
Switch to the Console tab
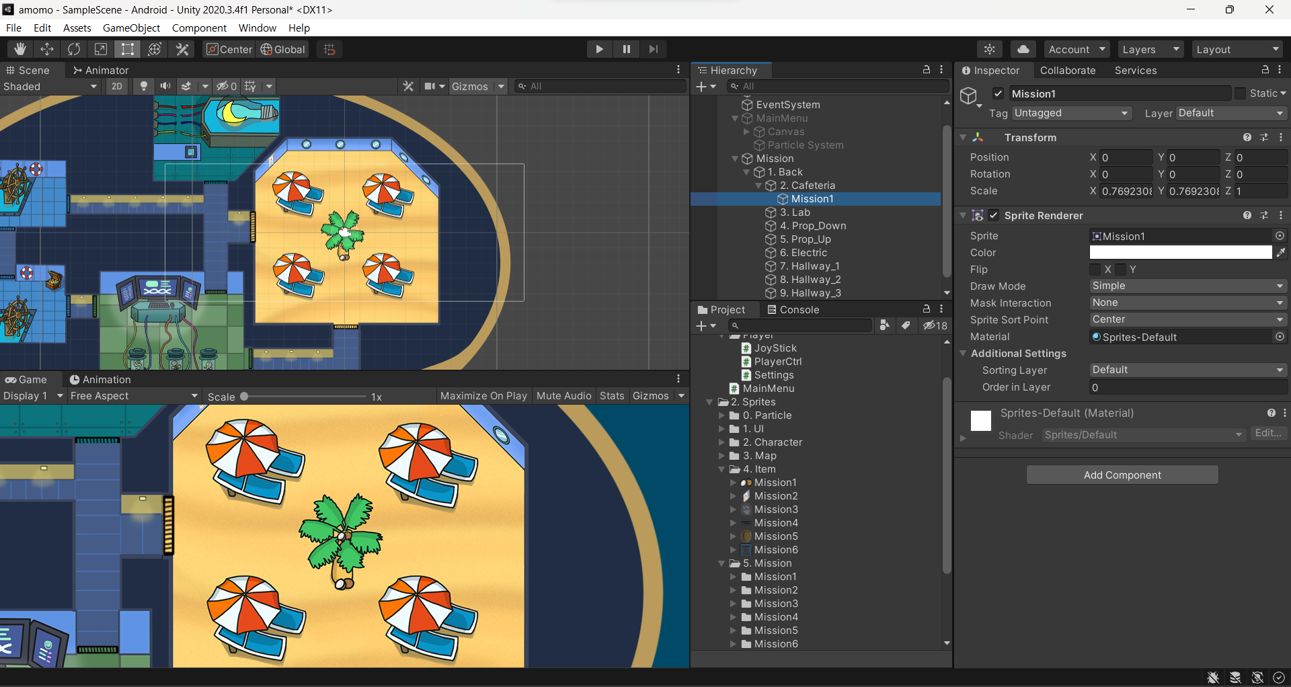793,309
